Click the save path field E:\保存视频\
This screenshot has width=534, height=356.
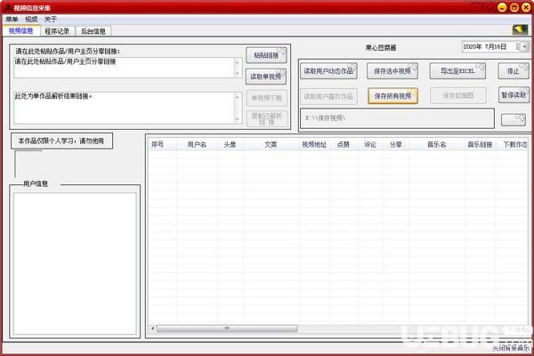[397, 118]
